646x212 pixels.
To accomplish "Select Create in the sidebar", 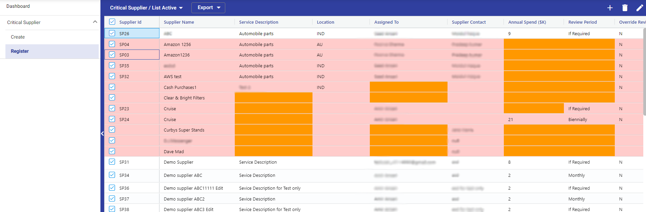I will 18,37.
